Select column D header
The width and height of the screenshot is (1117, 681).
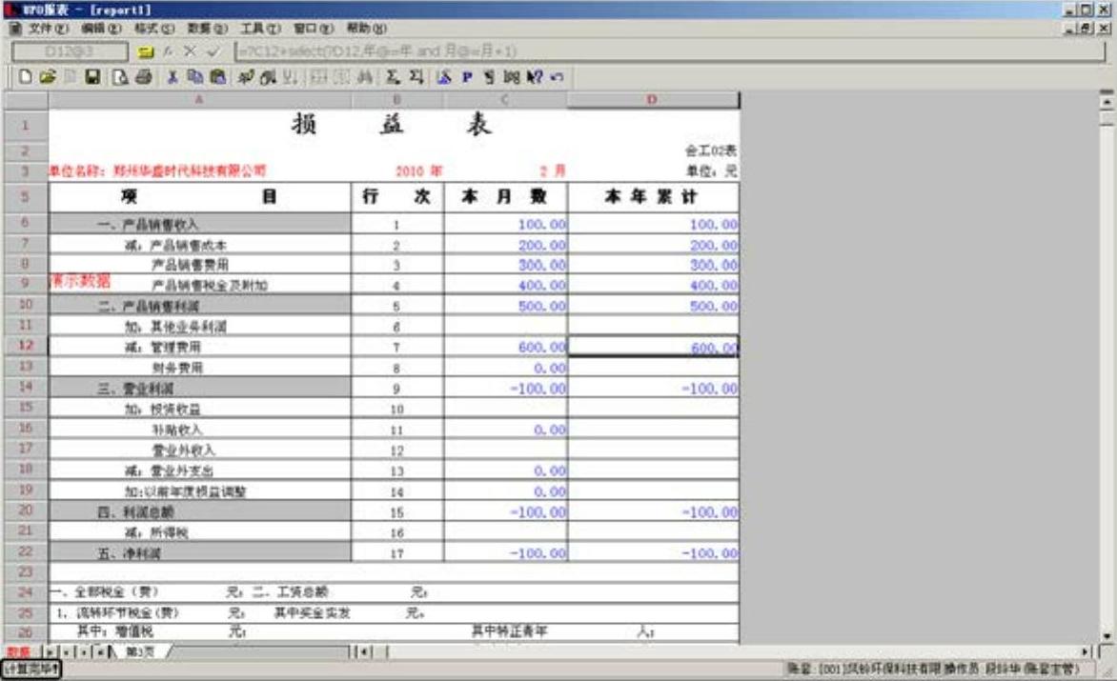653,100
